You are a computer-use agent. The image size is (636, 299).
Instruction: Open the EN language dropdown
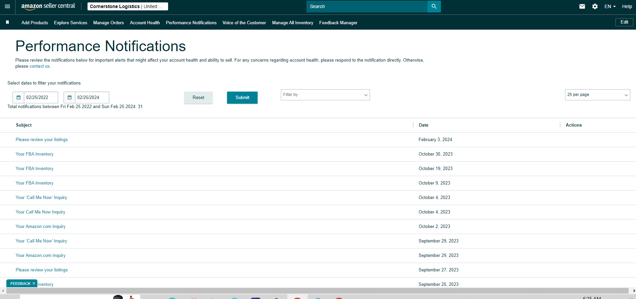[x=610, y=6]
